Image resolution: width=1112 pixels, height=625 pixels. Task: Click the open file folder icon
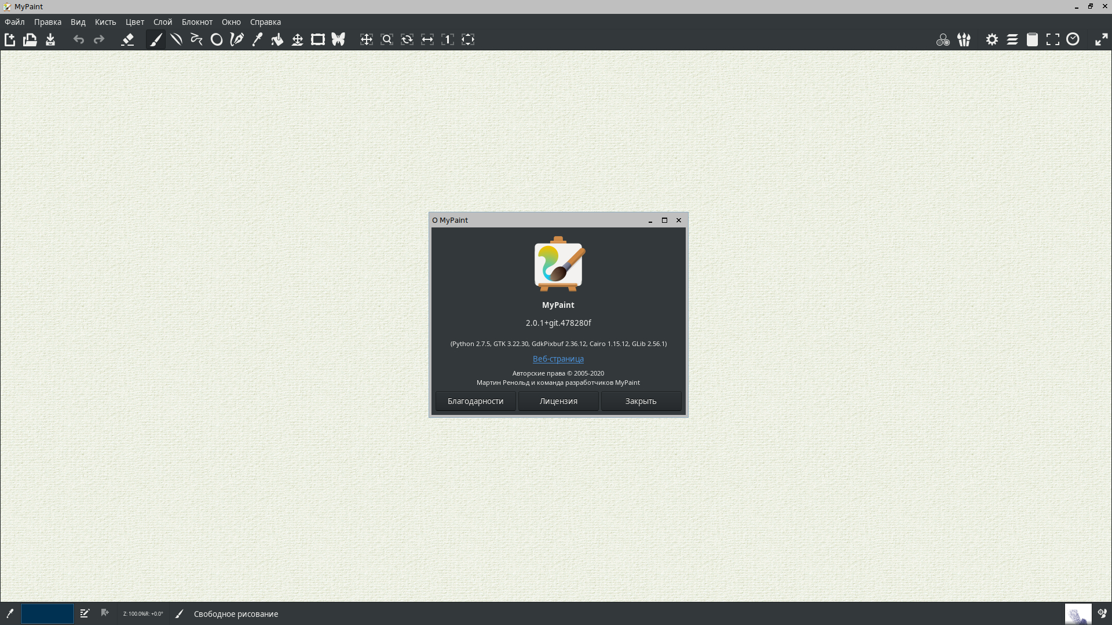tap(30, 39)
